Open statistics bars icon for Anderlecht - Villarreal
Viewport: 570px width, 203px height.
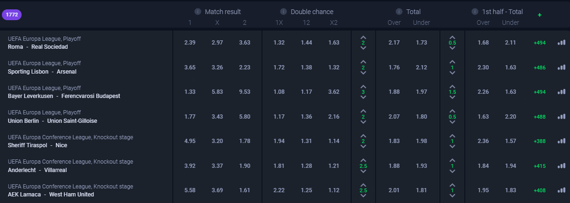coord(562,165)
